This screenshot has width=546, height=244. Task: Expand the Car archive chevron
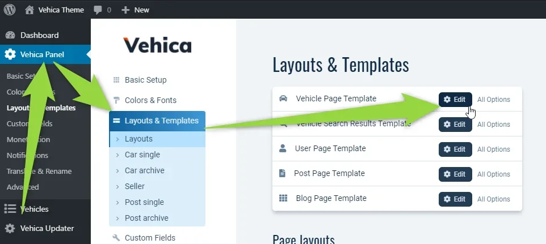coord(117,171)
